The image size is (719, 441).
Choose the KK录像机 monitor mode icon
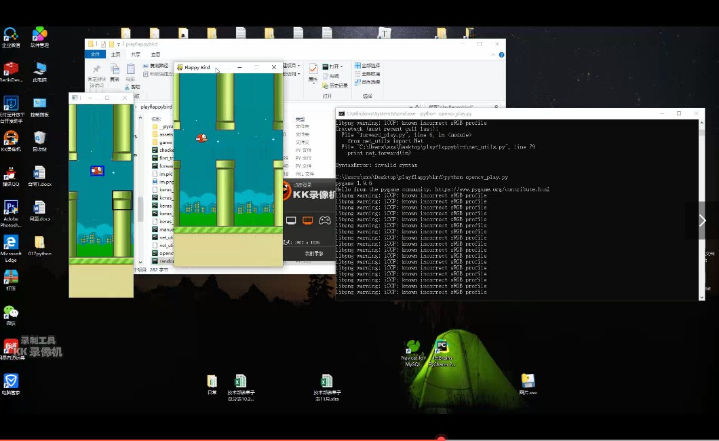pos(291,220)
